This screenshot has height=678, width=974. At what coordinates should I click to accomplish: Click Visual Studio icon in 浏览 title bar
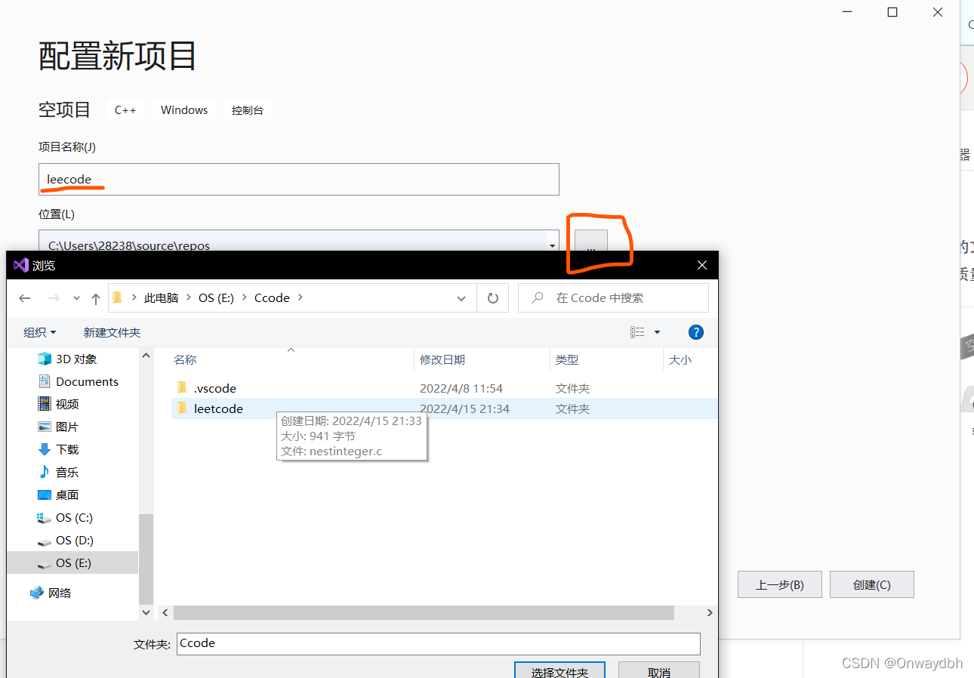(x=20, y=265)
